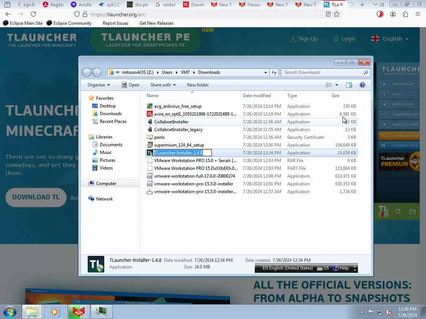This screenshot has height=319, width=426.
Task: Switch to the Downl browser tab
Action: (x=193, y=4)
